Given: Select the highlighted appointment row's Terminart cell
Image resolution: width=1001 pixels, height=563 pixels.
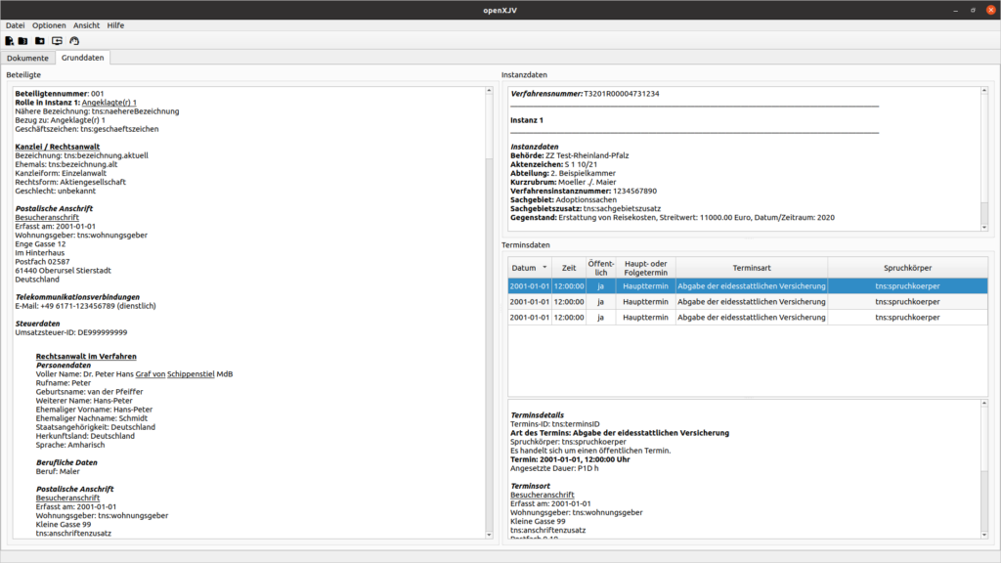Looking at the screenshot, I should pos(752,286).
